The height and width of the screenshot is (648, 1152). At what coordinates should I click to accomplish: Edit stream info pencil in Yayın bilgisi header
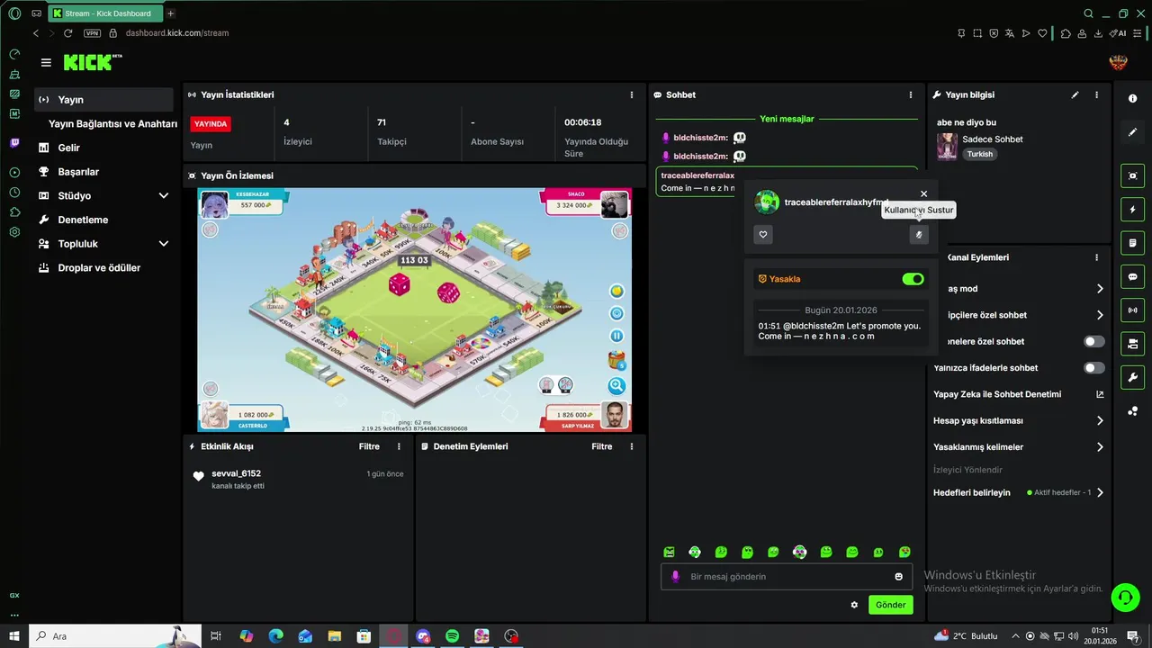pos(1075,94)
